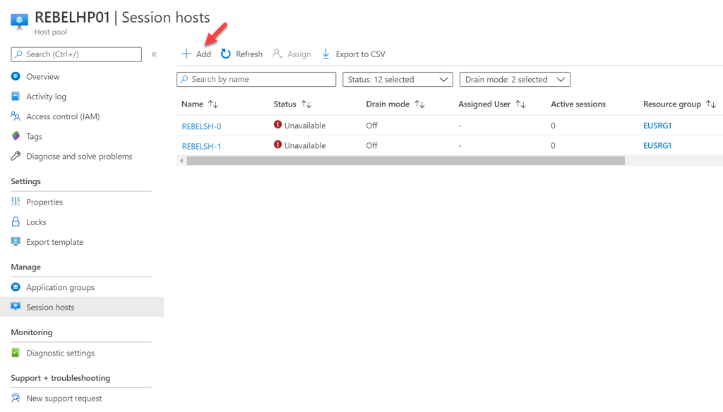Add a new session host

[196, 54]
